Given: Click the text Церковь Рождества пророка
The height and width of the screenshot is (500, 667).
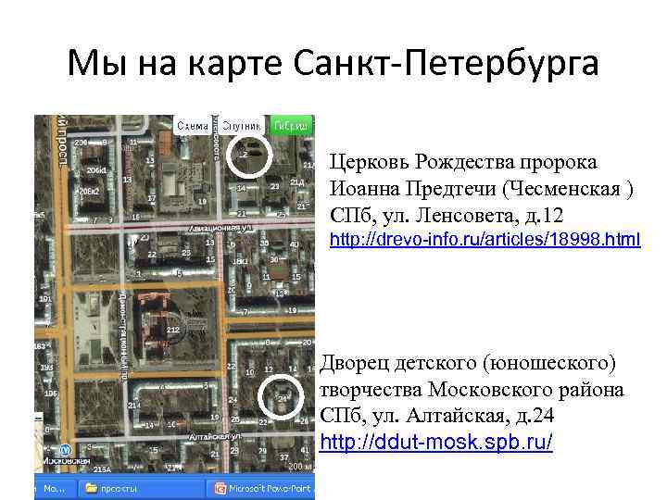Looking at the screenshot, I should 463,162.
